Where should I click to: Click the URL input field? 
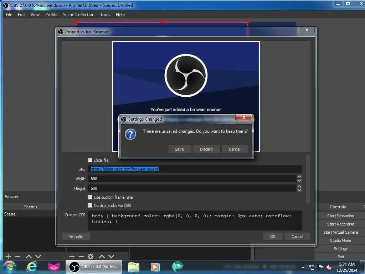point(195,169)
